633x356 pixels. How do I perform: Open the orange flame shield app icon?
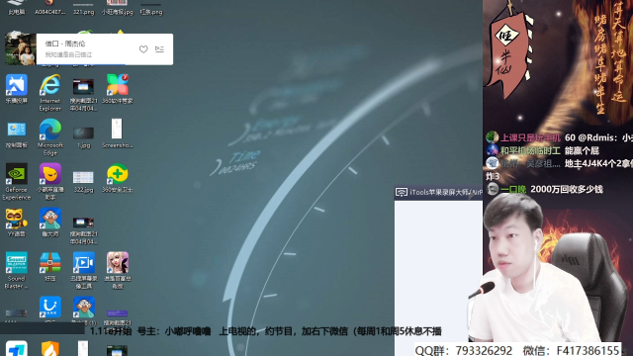(x=50, y=349)
